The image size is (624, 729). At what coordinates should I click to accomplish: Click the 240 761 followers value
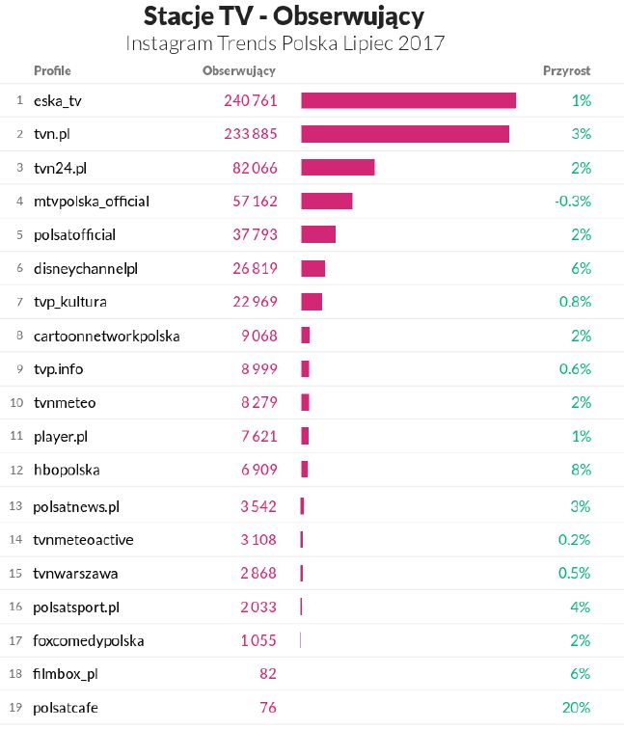click(x=250, y=100)
